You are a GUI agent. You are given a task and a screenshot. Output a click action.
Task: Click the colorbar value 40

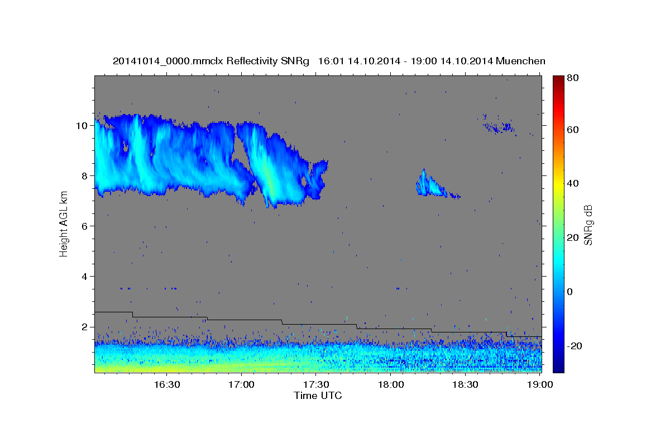click(572, 183)
